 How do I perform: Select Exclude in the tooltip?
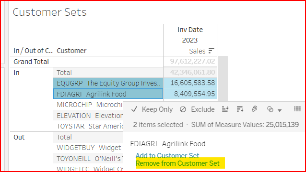click(197, 109)
